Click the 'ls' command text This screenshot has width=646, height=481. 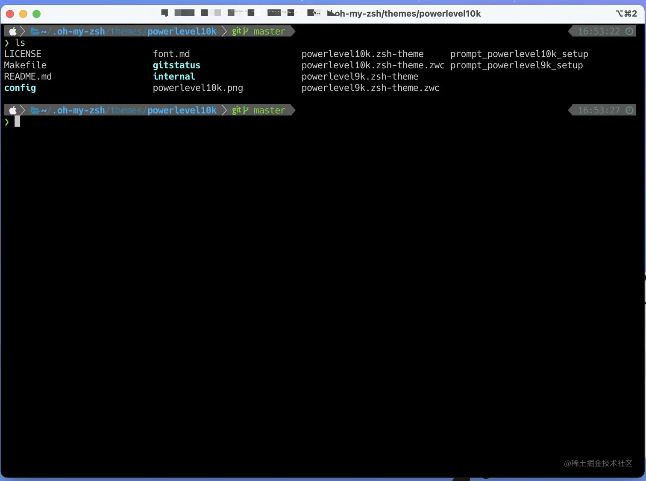(x=20, y=43)
